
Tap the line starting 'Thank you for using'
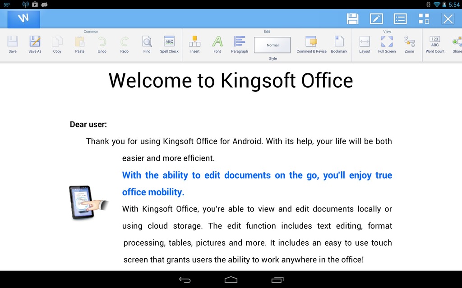[239, 141]
